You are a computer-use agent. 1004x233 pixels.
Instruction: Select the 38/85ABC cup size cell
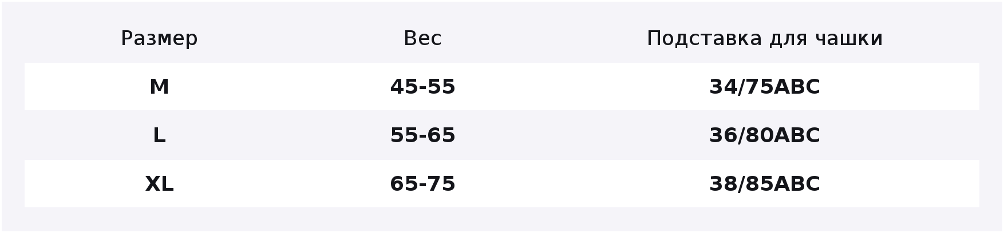click(765, 184)
